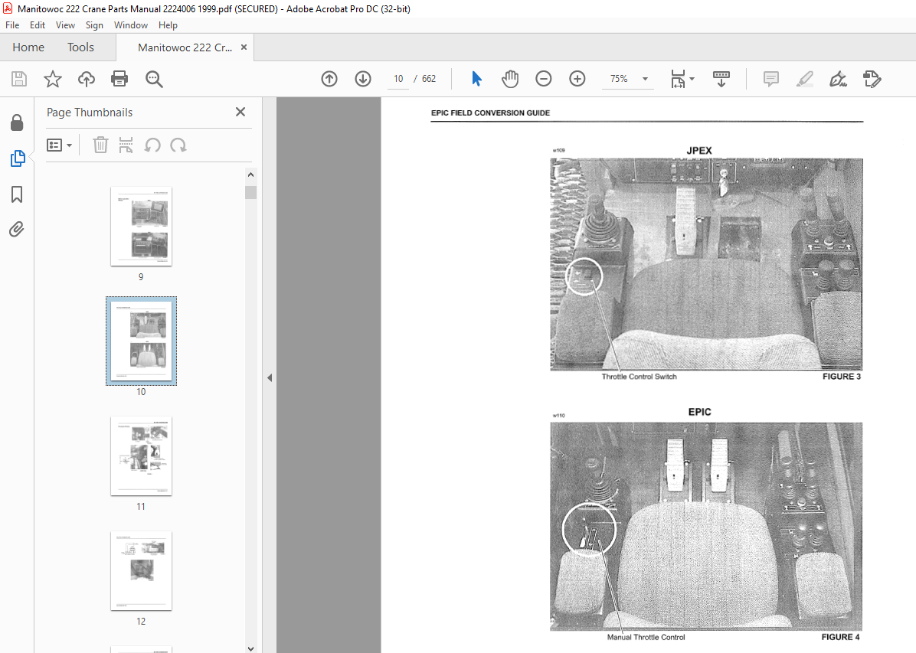Switch to the Home tab
Viewport: 916px width, 653px height.
(x=28, y=47)
